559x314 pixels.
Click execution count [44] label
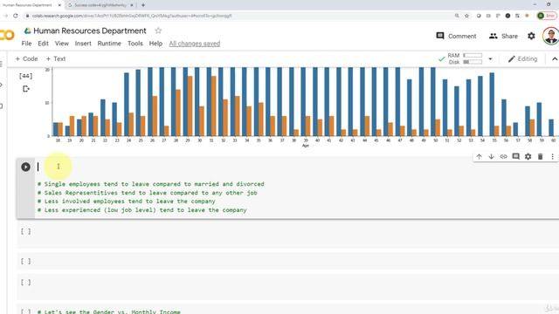pos(25,76)
